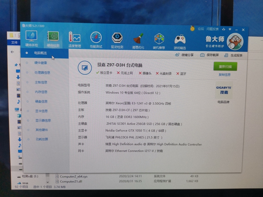Click the 技嘉 Z97-D3H-CF motherboard text
Viewport: 263px width, 197px height.
[128, 110]
